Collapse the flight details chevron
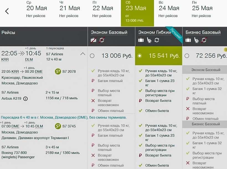The height and width of the screenshot is (169, 227). tap(82, 54)
